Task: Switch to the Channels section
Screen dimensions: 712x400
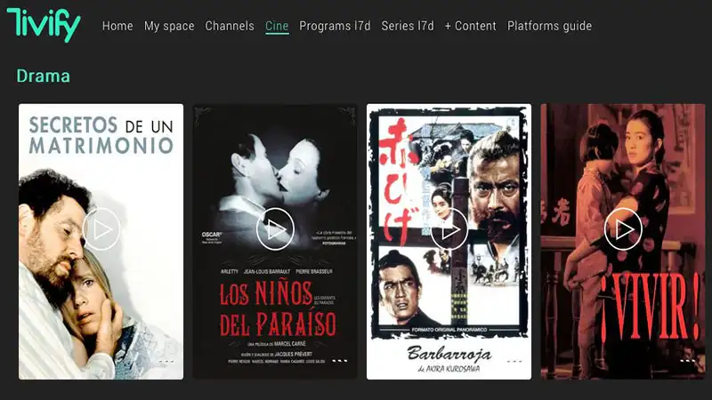Action: coord(230,26)
